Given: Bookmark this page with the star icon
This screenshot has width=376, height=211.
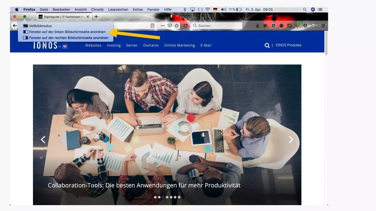Looking at the screenshot, I should [x=177, y=26].
